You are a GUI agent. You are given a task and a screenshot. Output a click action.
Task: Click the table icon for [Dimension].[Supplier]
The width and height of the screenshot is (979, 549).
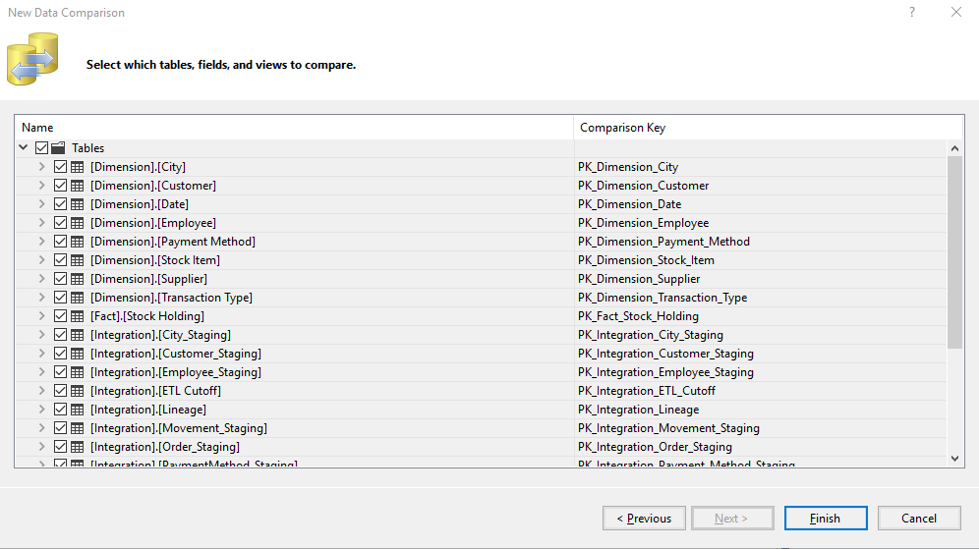click(x=78, y=280)
